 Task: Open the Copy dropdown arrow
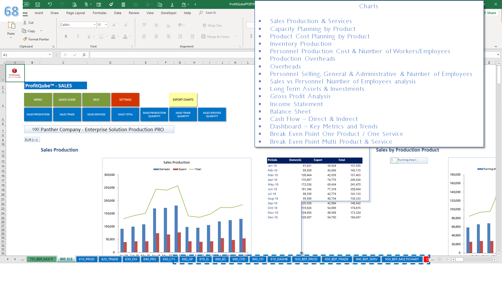point(41,31)
